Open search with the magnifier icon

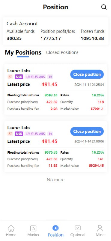104,7
